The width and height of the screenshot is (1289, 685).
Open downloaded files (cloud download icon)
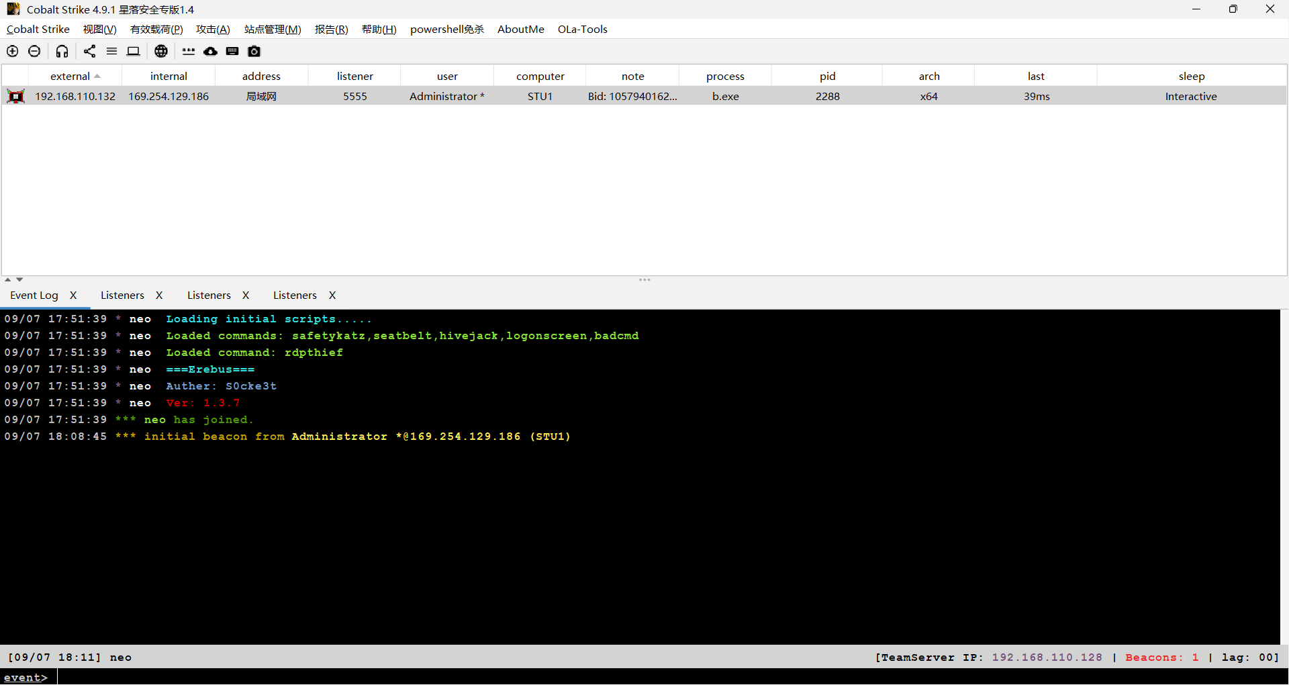click(211, 51)
